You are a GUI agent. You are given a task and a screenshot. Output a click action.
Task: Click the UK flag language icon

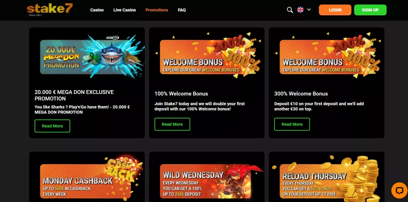(300, 10)
